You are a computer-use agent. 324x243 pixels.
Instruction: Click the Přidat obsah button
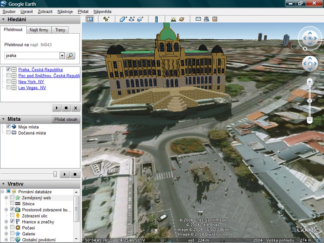click(66, 119)
